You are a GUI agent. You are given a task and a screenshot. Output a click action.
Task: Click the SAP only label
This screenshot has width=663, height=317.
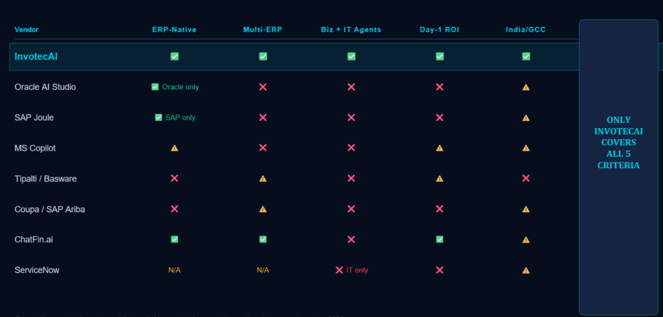coord(181,118)
